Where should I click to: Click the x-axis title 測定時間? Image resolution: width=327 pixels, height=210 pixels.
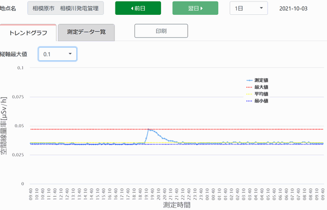click(177, 205)
